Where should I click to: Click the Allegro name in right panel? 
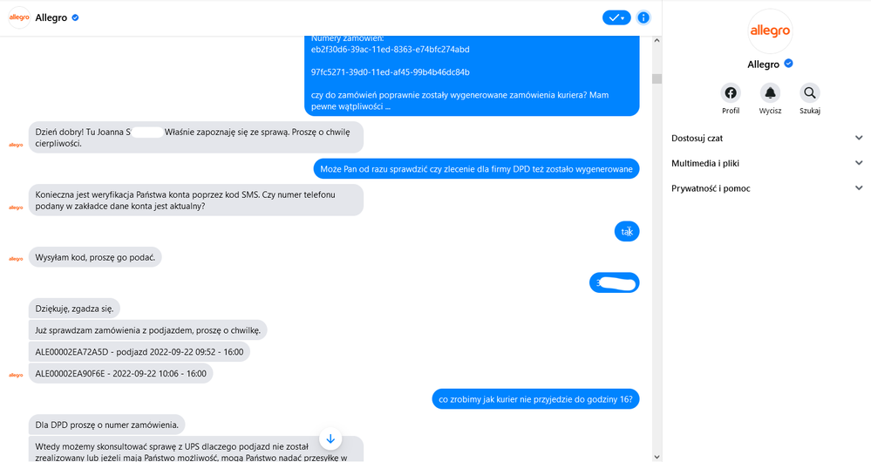click(764, 64)
